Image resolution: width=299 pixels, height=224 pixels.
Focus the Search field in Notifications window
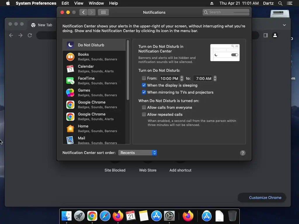(x=226, y=12)
